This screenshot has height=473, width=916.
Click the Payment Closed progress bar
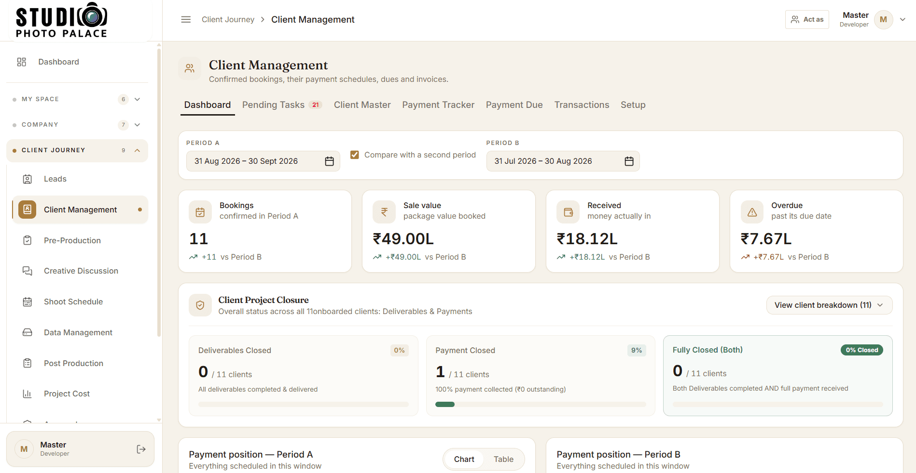tap(541, 405)
